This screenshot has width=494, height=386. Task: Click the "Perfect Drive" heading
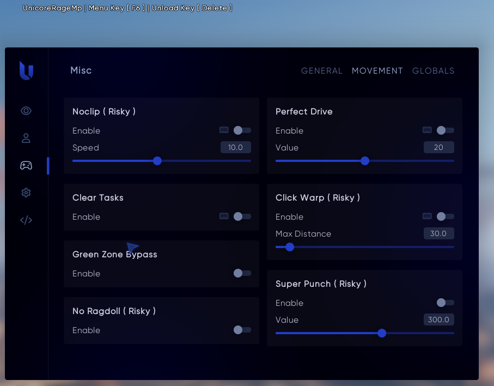click(x=304, y=111)
